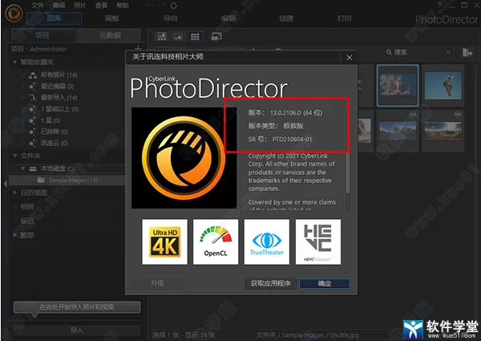This screenshot has width=481, height=341.
Task: Click the help question mark icon
Action: [x=439, y=5]
